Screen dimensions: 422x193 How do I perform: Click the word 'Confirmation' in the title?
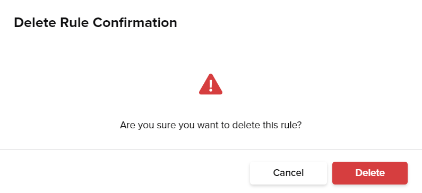135,23
